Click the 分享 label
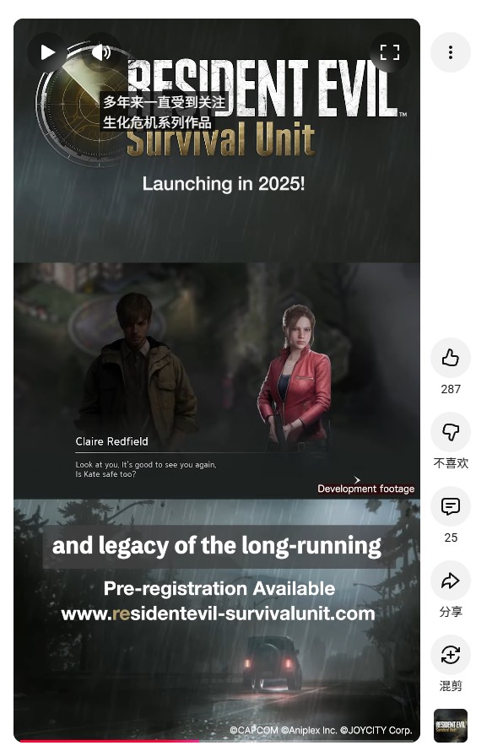503x751 pixels. coord(451,612)
